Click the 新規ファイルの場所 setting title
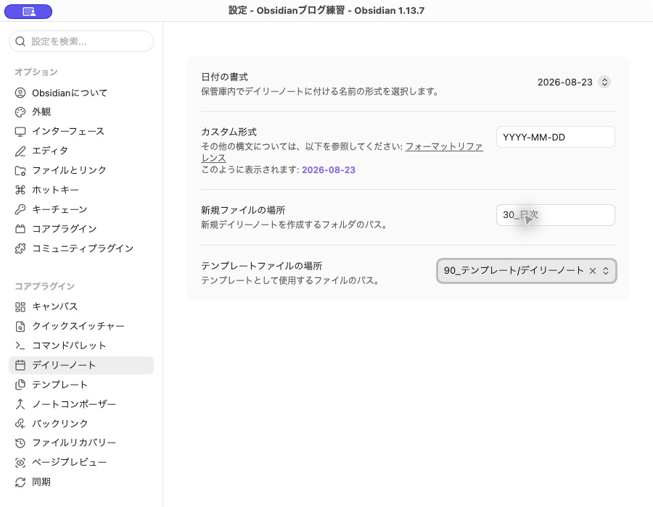The width and height of the screenshot is (653, 507). coord(243,210)
